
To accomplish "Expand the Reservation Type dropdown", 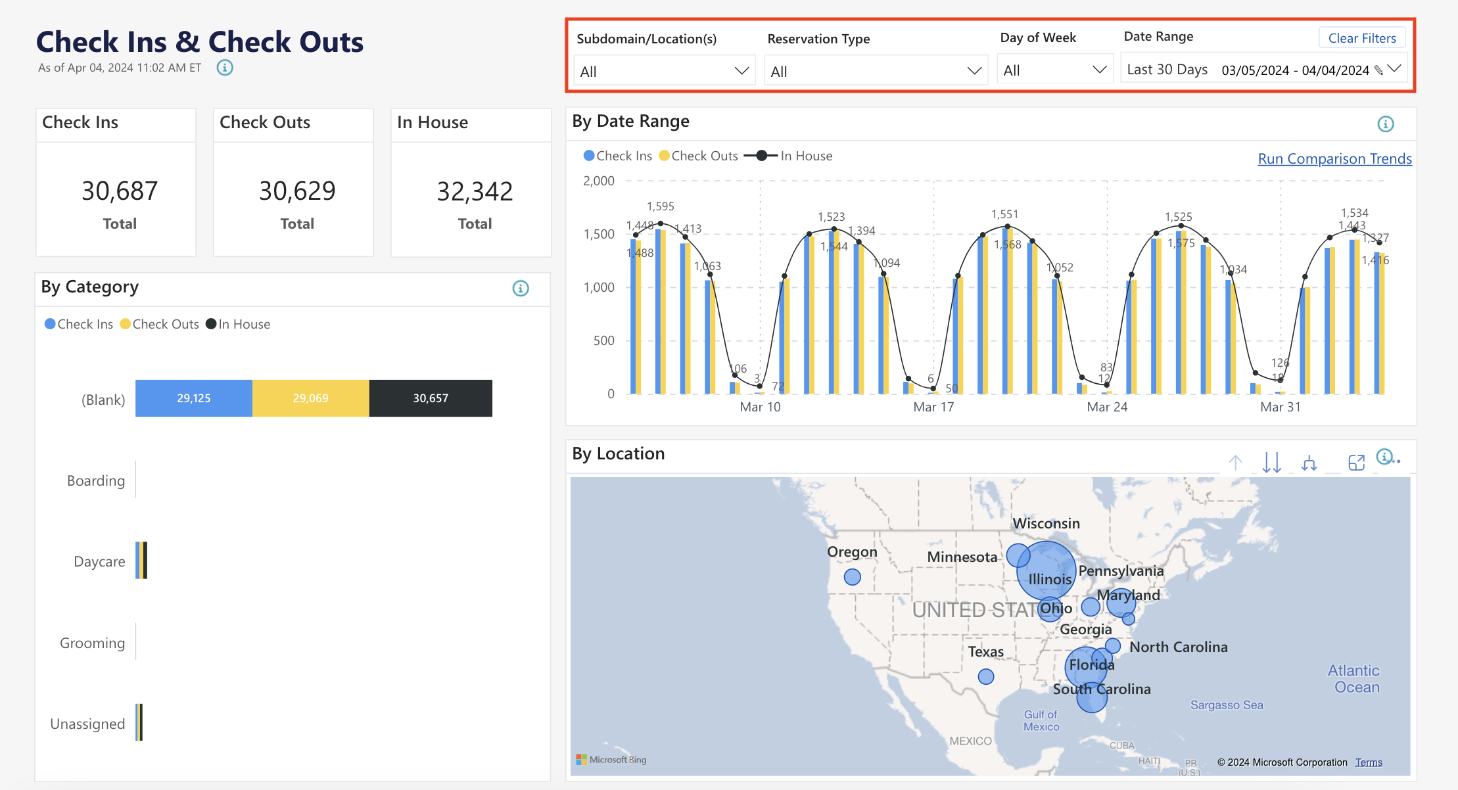I will coord(875,70).
